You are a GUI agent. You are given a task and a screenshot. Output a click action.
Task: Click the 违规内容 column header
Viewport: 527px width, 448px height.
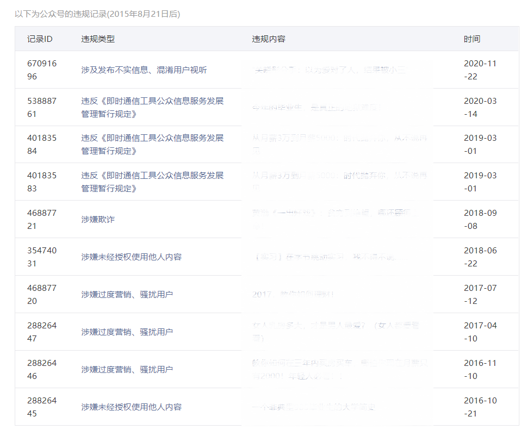pyautogui.click(x=269, y=39)
